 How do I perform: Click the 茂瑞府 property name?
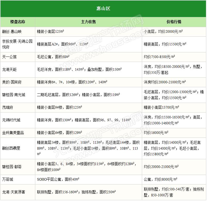[7, 107]
